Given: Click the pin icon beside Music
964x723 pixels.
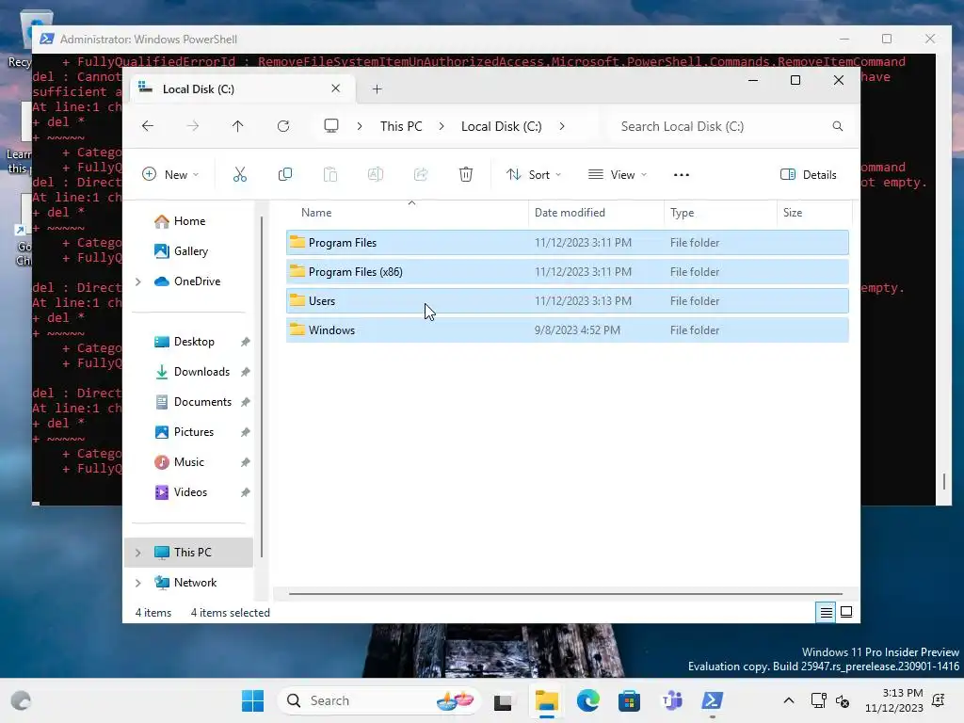Looking at the screenshot, I should tap(246, 462).
